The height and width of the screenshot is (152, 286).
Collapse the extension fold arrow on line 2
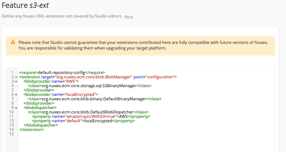click(16, 77)
